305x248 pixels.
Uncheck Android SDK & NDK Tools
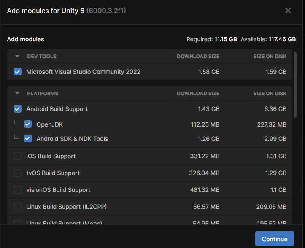pos(28,138)
